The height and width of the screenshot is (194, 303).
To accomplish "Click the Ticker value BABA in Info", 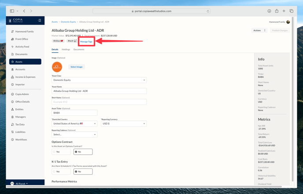I will 261,77.
